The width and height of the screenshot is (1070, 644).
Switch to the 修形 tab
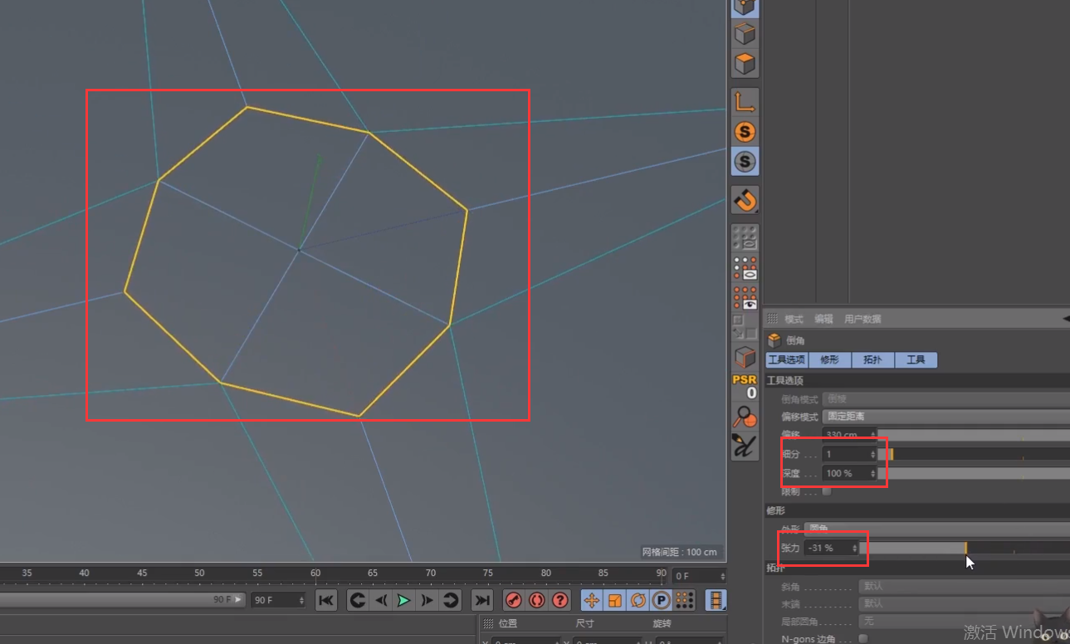829,360
